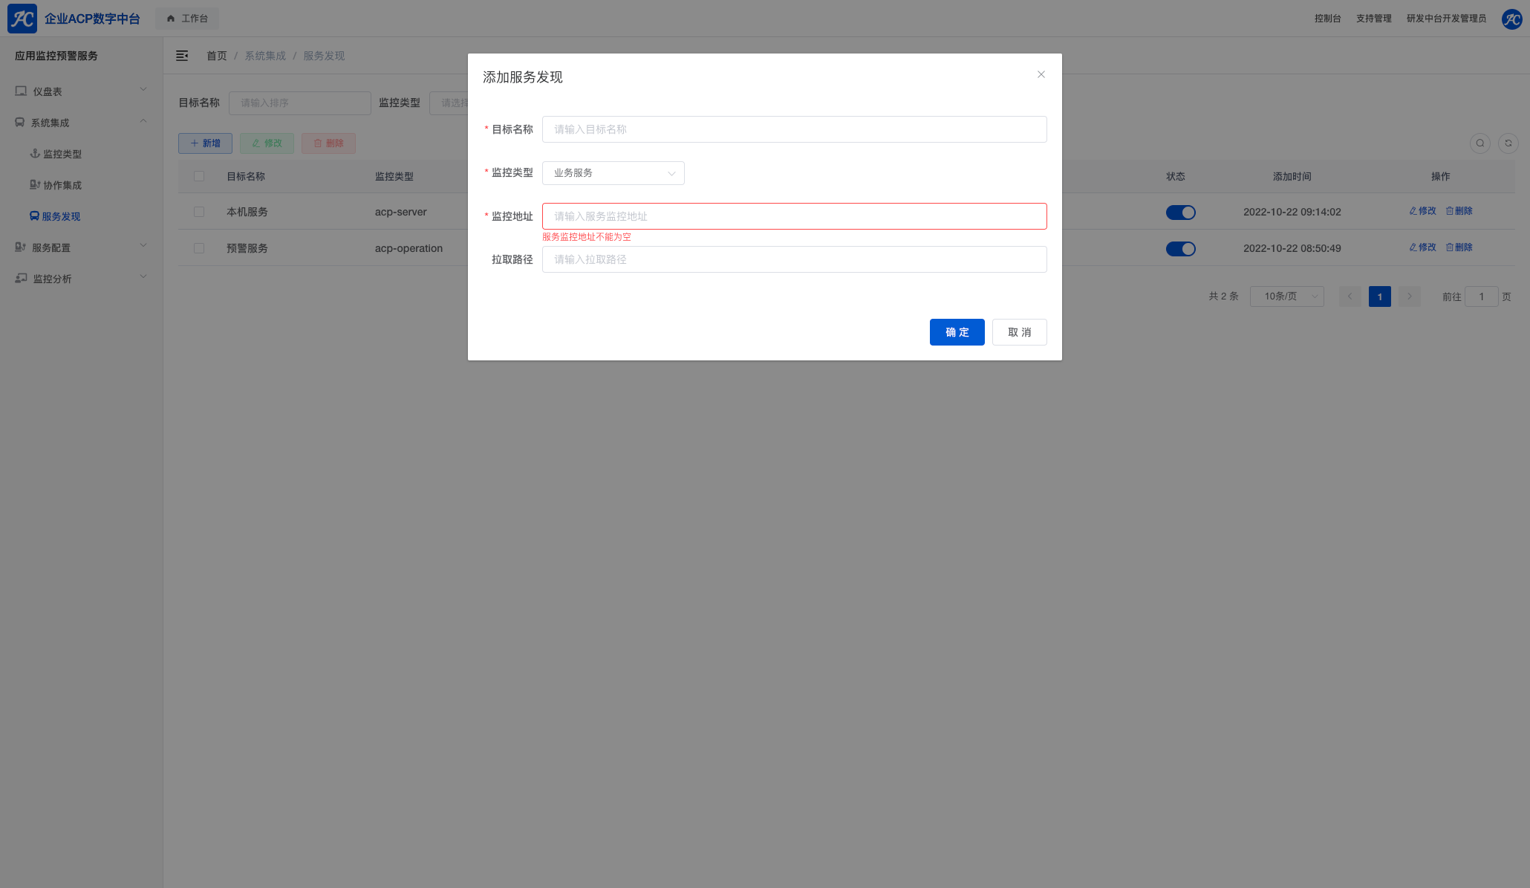
Task: Click the user avatar icon at top right
Action: (1511, 19)
